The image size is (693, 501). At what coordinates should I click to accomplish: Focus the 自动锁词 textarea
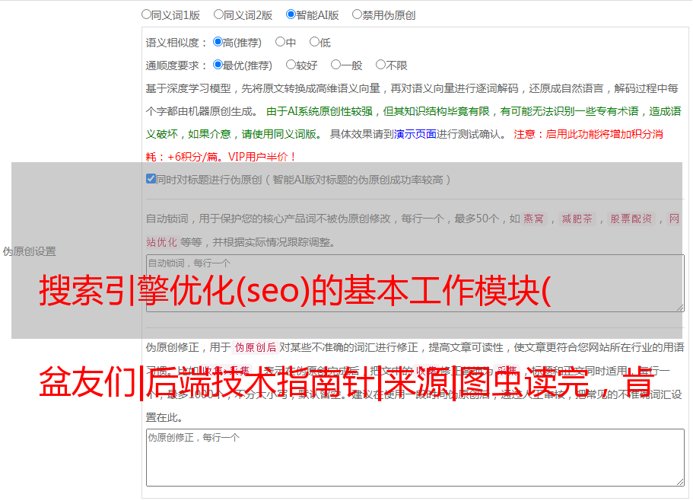415,283
